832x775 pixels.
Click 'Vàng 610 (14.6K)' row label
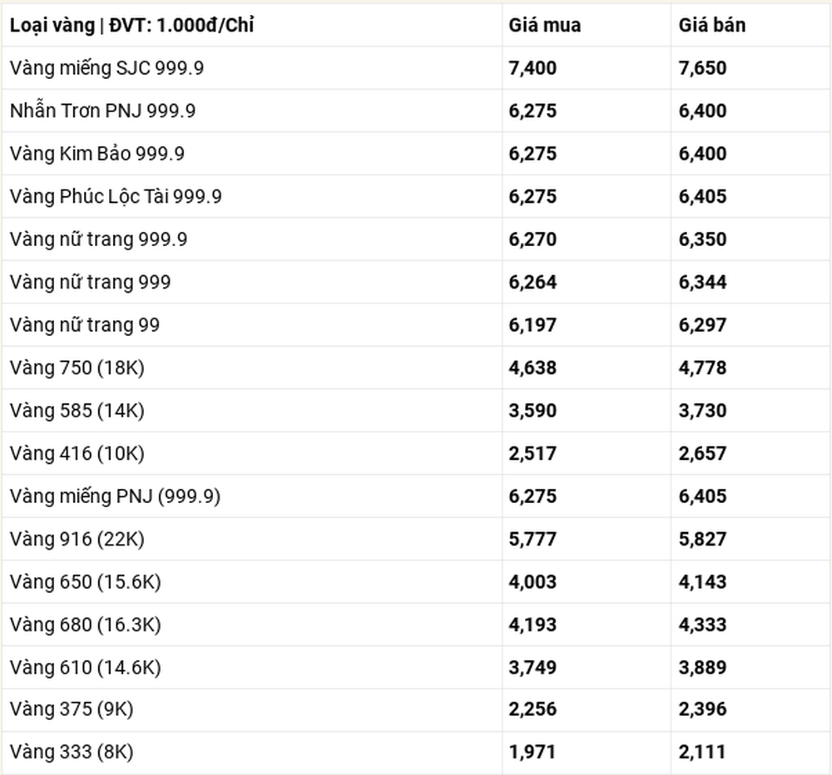click(86, 668)
